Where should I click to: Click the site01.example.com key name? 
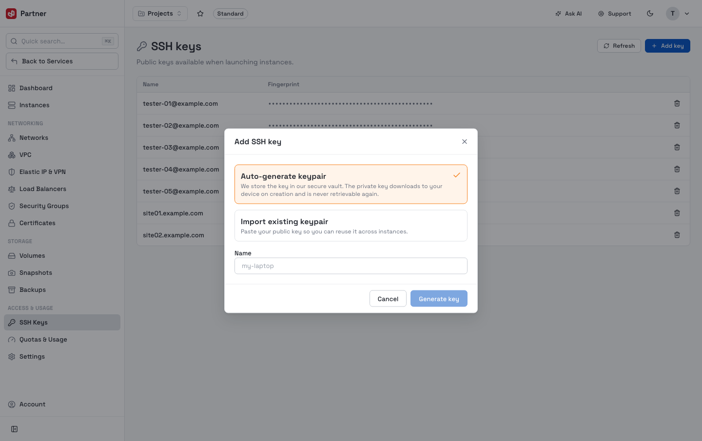point(173,213)
